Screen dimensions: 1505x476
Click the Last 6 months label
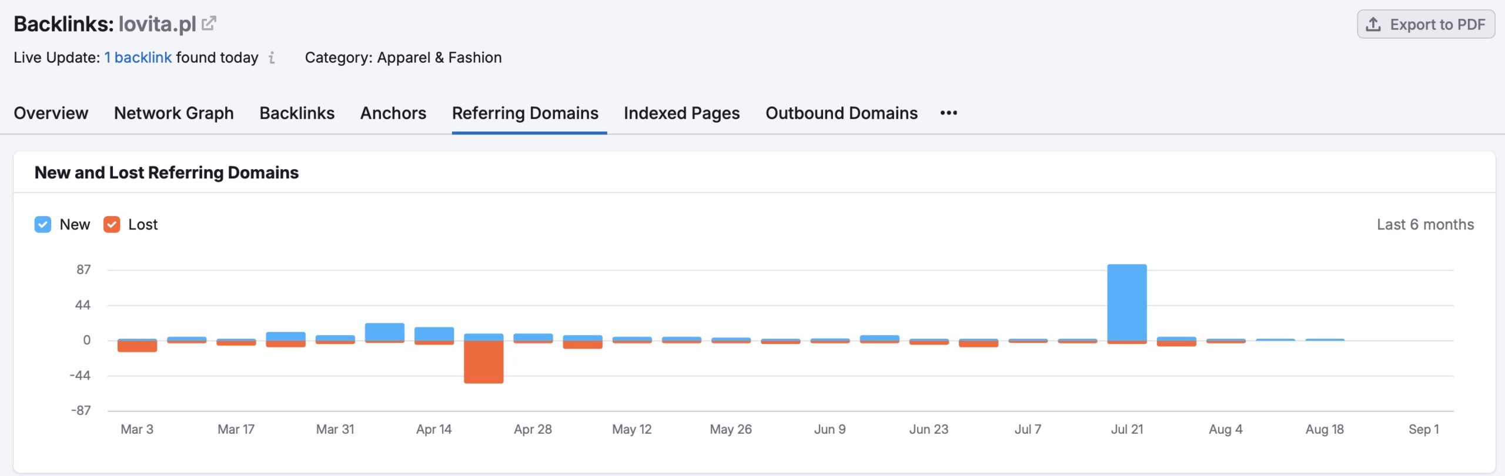coord(1425,224)
